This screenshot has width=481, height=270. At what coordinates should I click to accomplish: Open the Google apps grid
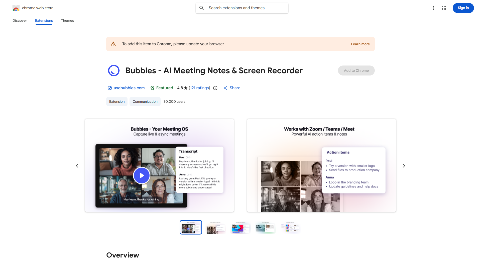coord(444,8)
